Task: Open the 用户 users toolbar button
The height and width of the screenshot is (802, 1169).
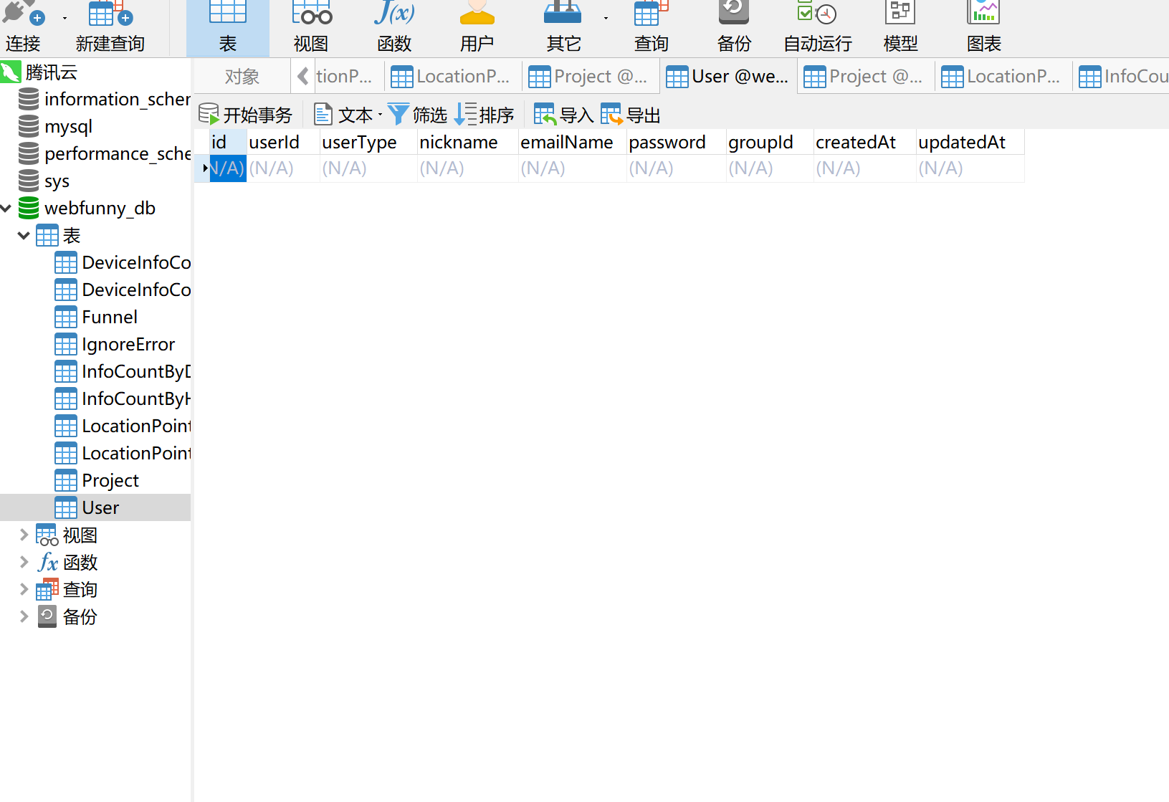Action: coord(477,27)
